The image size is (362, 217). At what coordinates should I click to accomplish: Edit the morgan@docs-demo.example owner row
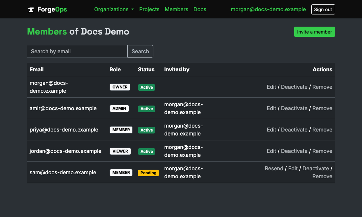click(x=271, y=87)
